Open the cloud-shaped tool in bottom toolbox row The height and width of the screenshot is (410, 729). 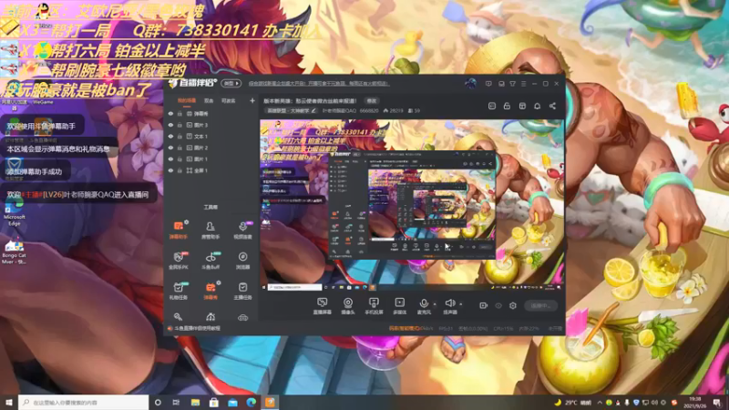(x=242, y=317)
